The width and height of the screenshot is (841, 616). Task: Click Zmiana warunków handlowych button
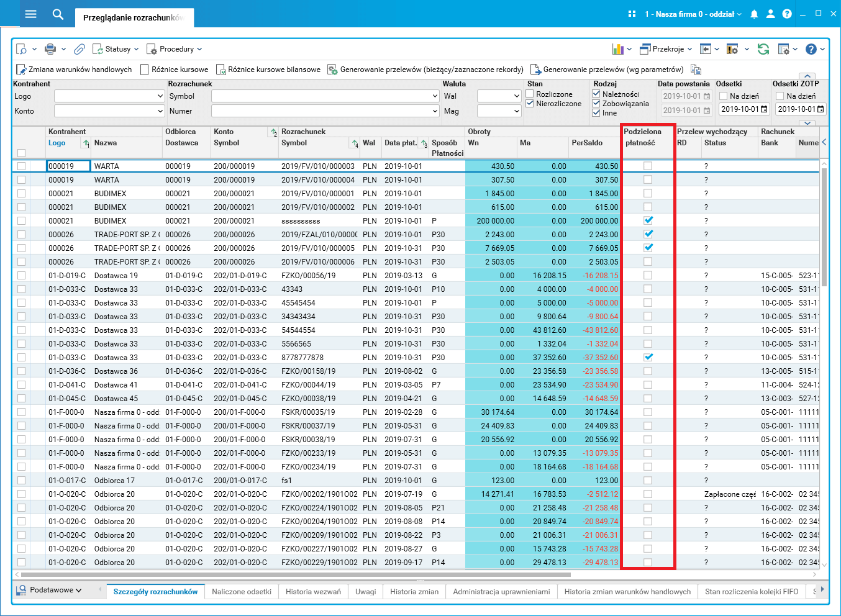point(75,70)
